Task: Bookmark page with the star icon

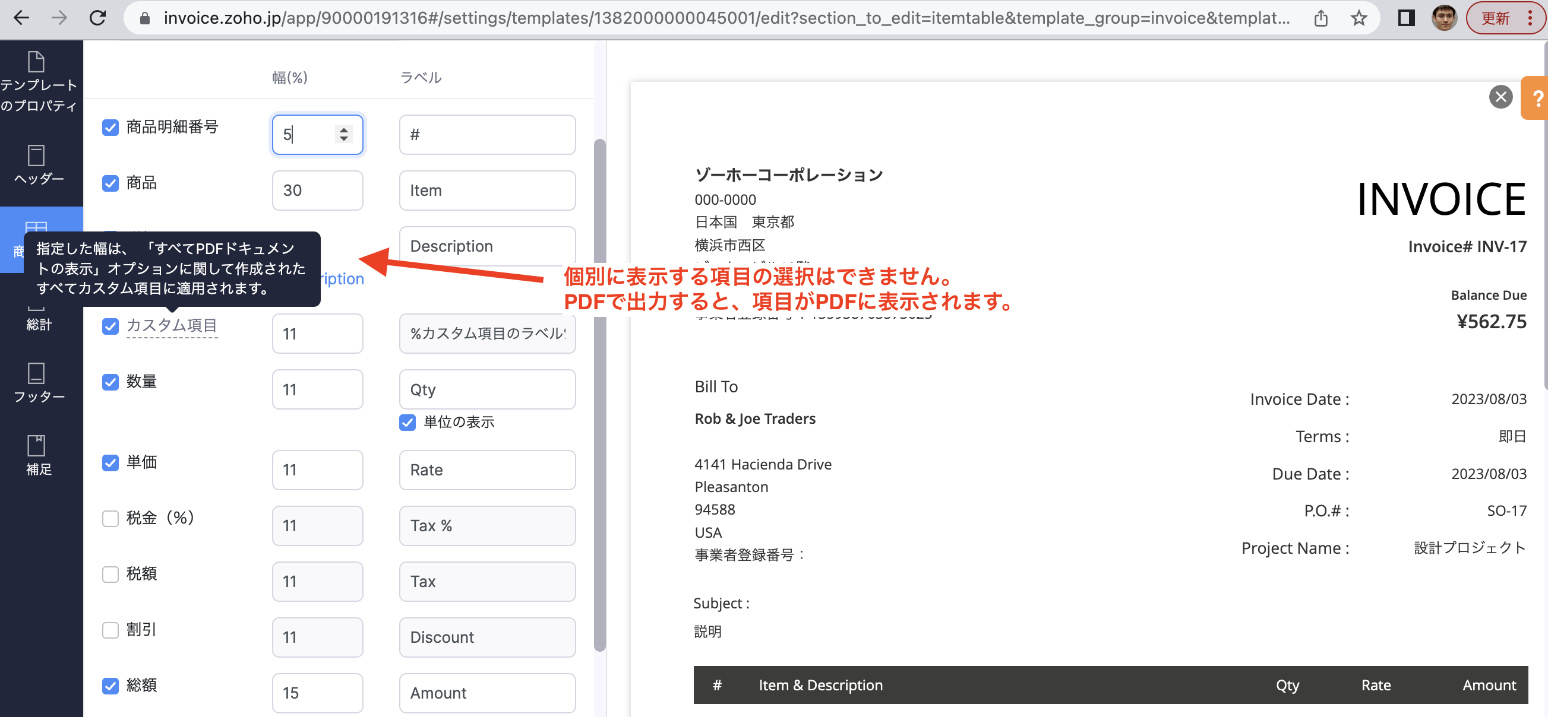Action: pos(1358,18)
